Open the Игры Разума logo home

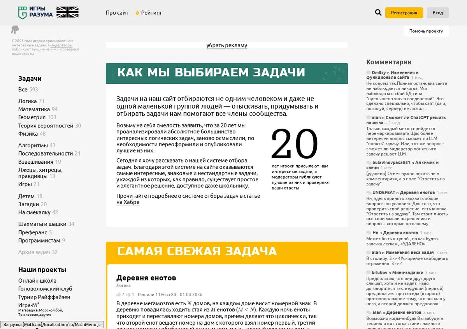[x=35, y=12]
